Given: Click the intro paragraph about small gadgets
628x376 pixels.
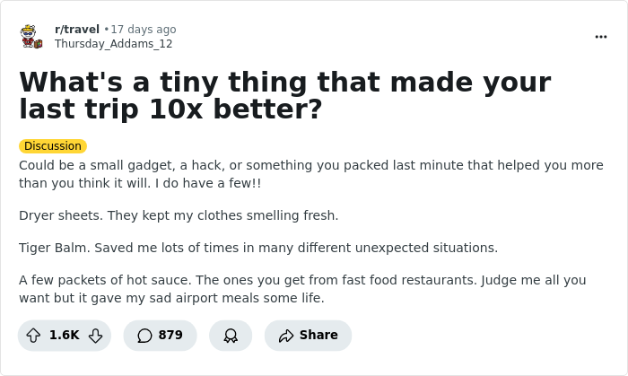Looking at the screenshot, I should pos(296,174).
